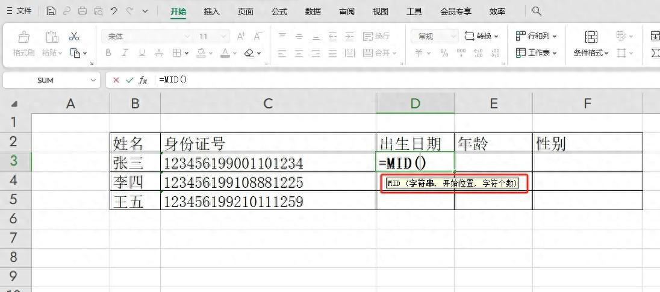The image size is (660, 292).
Task: Click the Search magnifier icon
Action: click(x=536, y=11)
